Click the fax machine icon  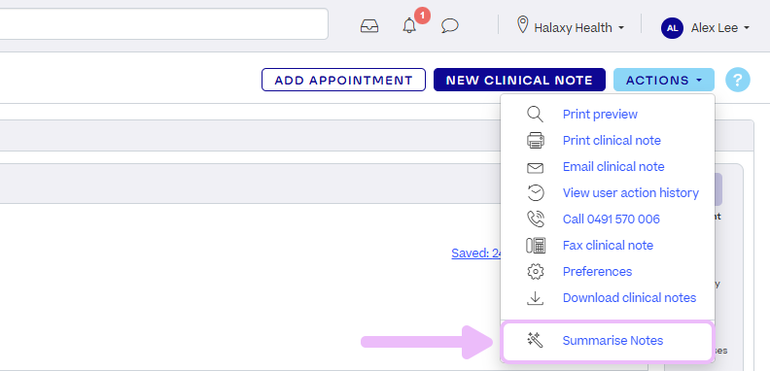536,246
